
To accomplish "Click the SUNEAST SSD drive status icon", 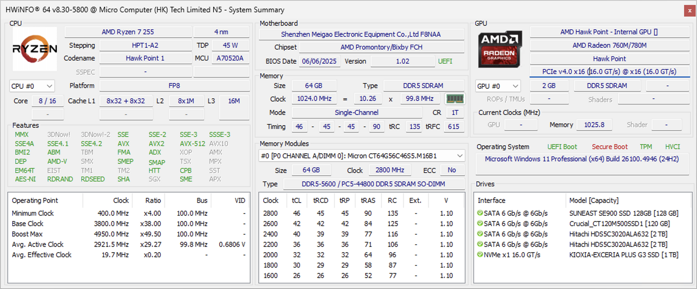I will (x=480, y=213).
